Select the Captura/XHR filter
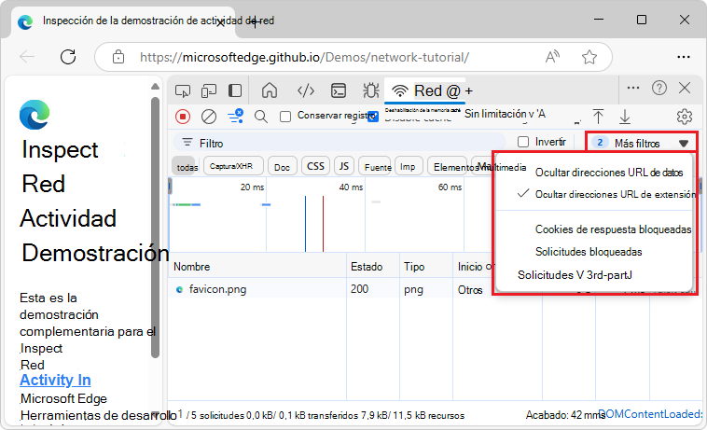 coord(231,166)
